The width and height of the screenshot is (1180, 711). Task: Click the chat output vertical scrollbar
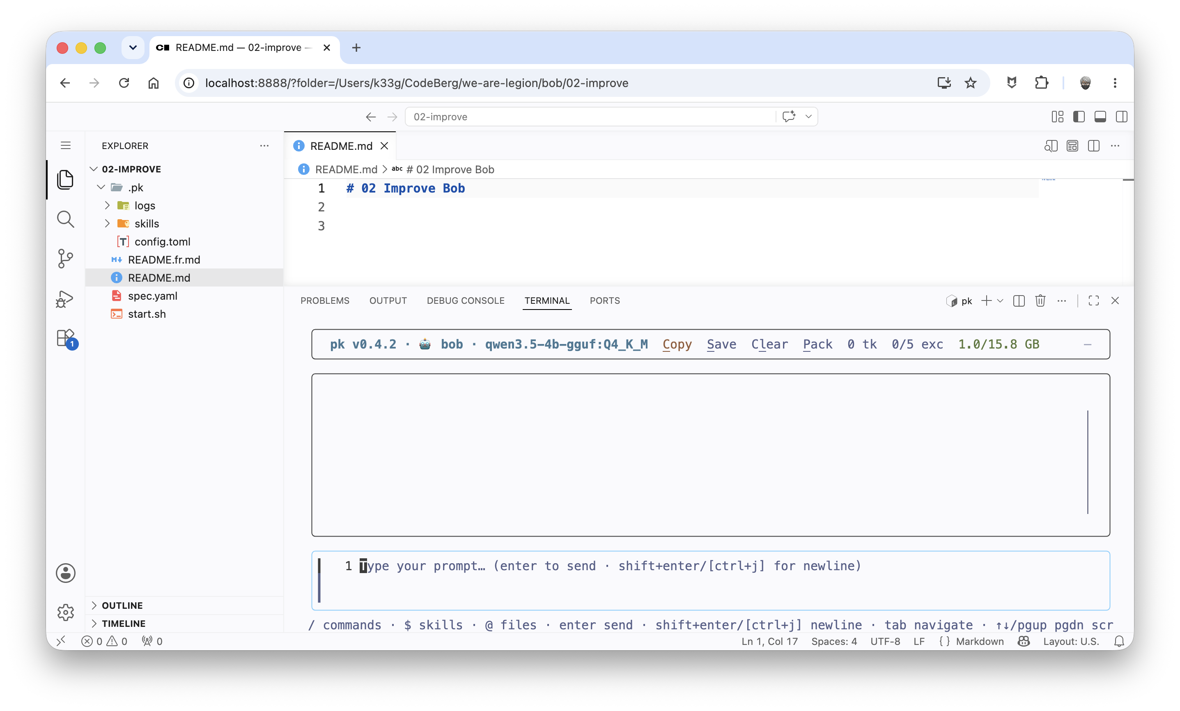[1088, 462]
